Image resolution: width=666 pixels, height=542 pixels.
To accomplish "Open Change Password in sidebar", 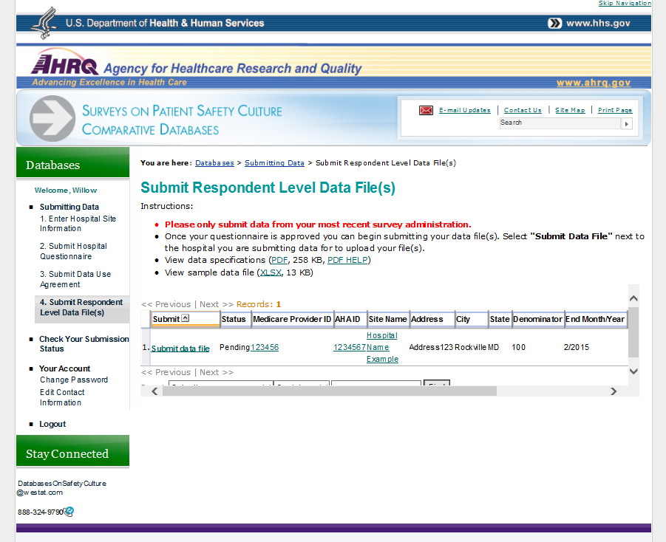I will click(x=74, y=380).
